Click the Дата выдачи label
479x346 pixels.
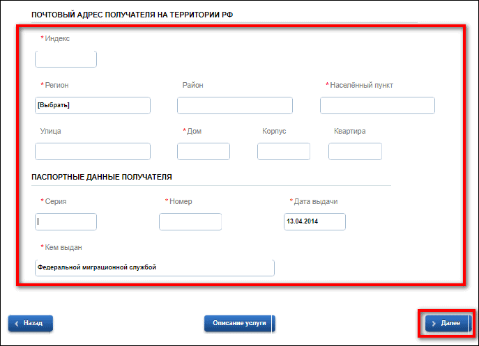(x=316, y=202)
